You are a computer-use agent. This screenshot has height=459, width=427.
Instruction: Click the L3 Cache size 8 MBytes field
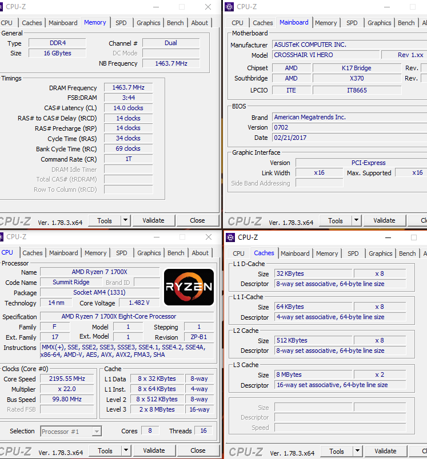tap(313, 375)
